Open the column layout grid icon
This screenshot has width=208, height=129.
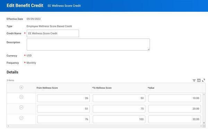point(199,80)
